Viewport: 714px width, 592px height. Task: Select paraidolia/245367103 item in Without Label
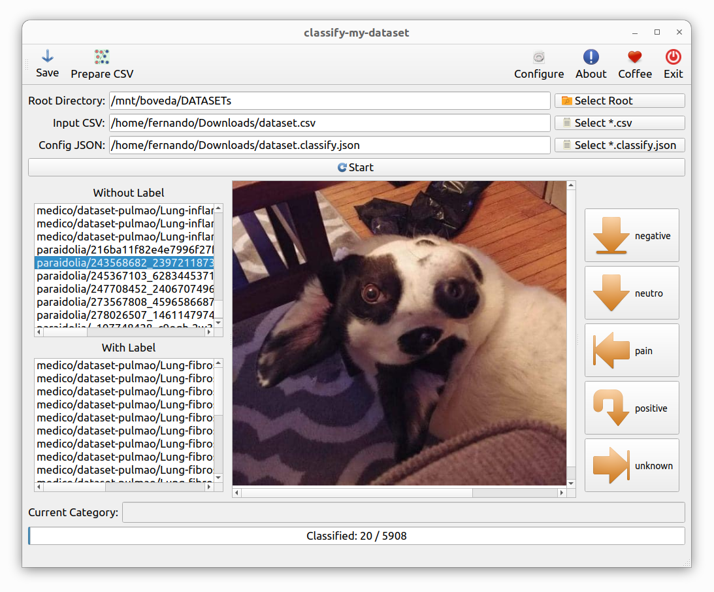coord(124,276)
